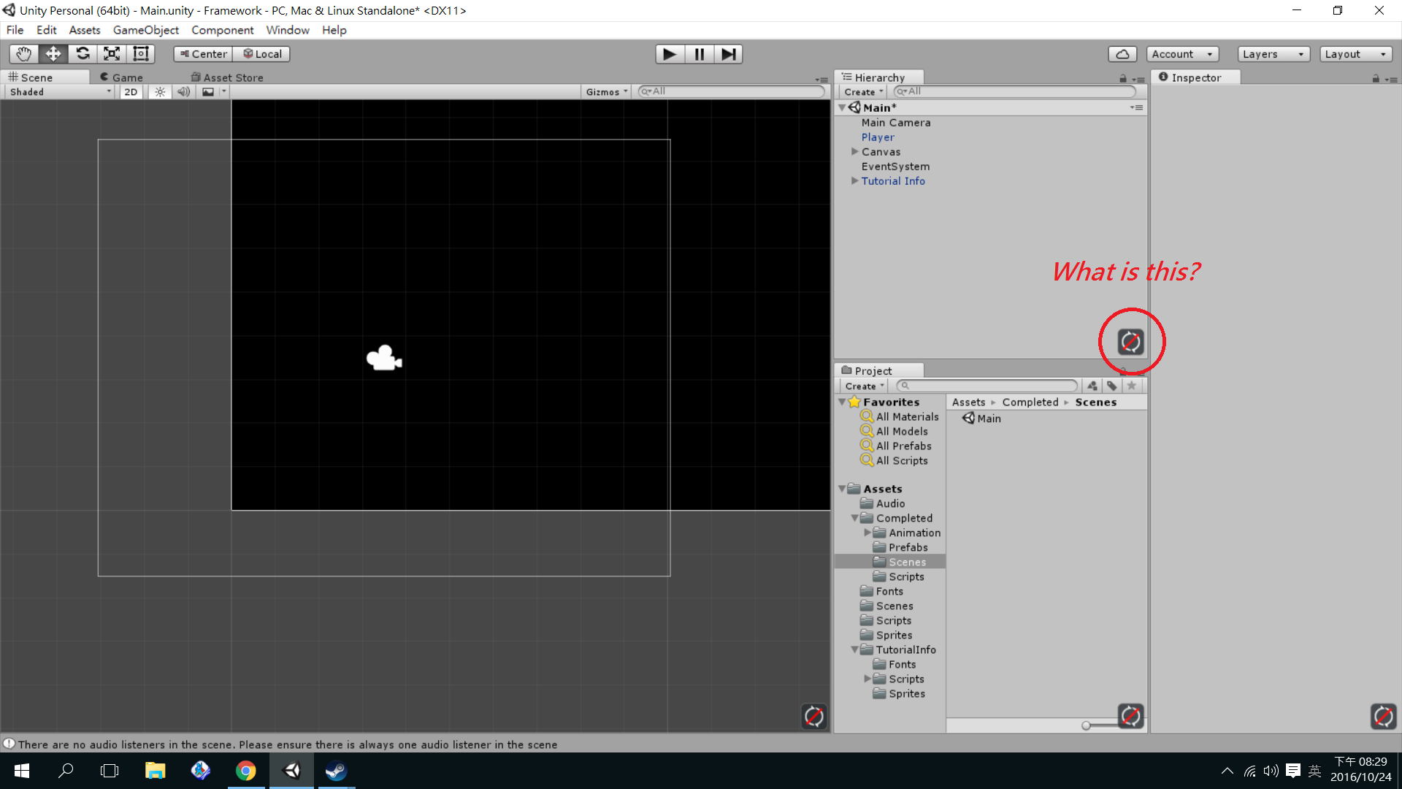Step forward one frame

tap(728, 54)
